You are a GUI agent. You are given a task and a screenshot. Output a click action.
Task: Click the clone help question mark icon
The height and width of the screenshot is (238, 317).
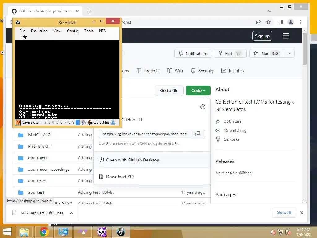point(202,107)
